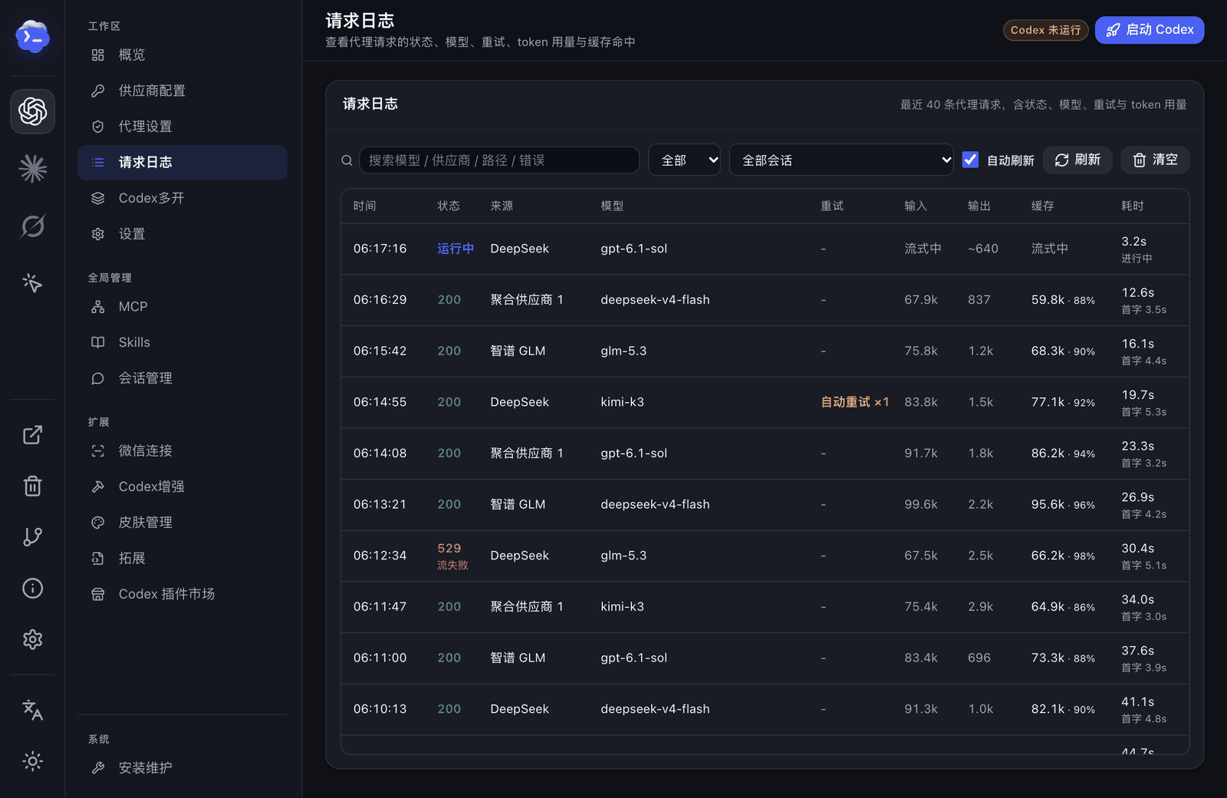Click the 刷新 button
The image size is (1227, 798).
(1077, 160)
